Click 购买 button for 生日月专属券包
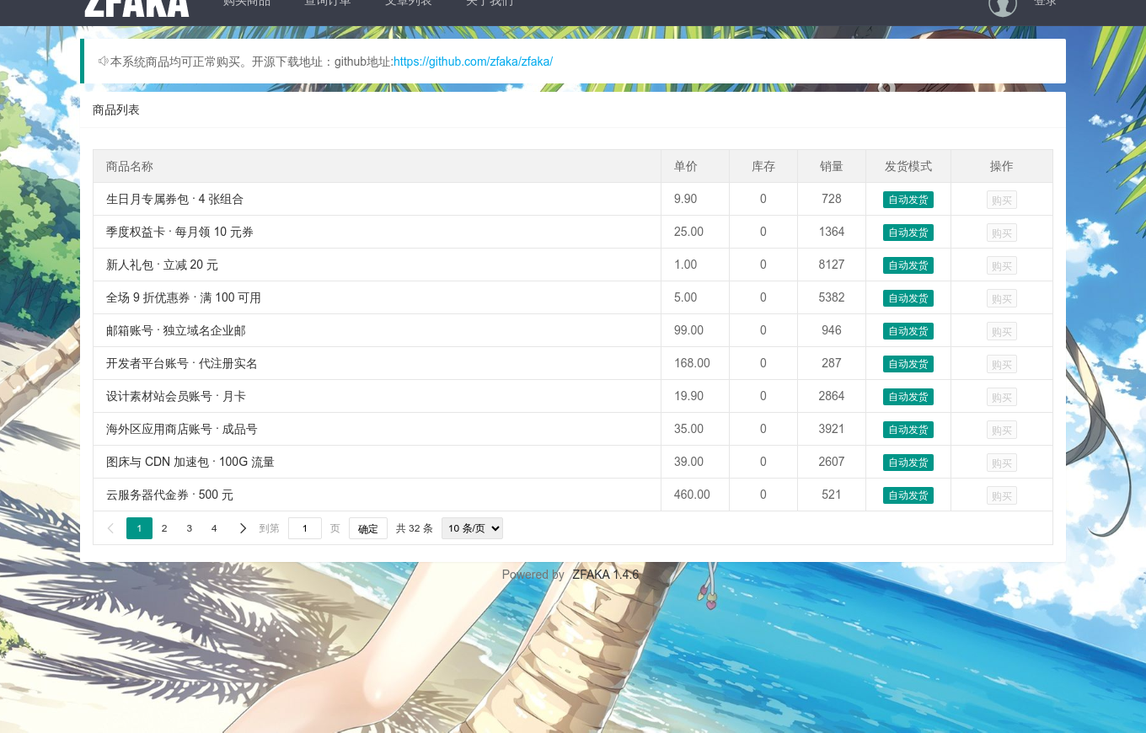The image size is (1146, 733). pyautogui.click(x=1002, y=200)
